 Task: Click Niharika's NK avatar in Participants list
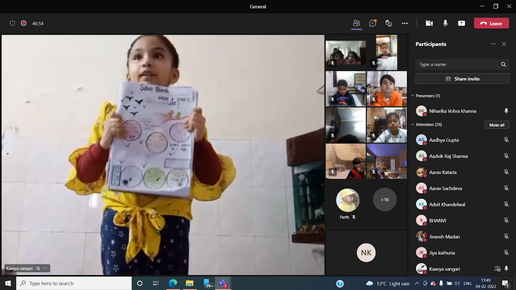[421, 111]
